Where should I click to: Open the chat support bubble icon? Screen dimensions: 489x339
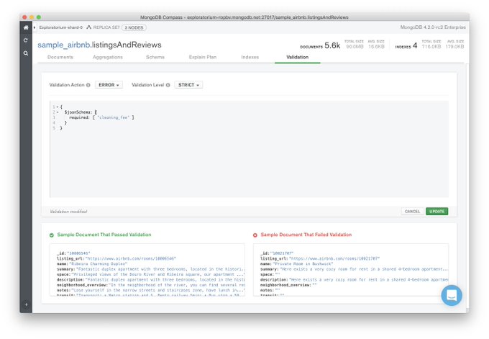coord(452,295)
